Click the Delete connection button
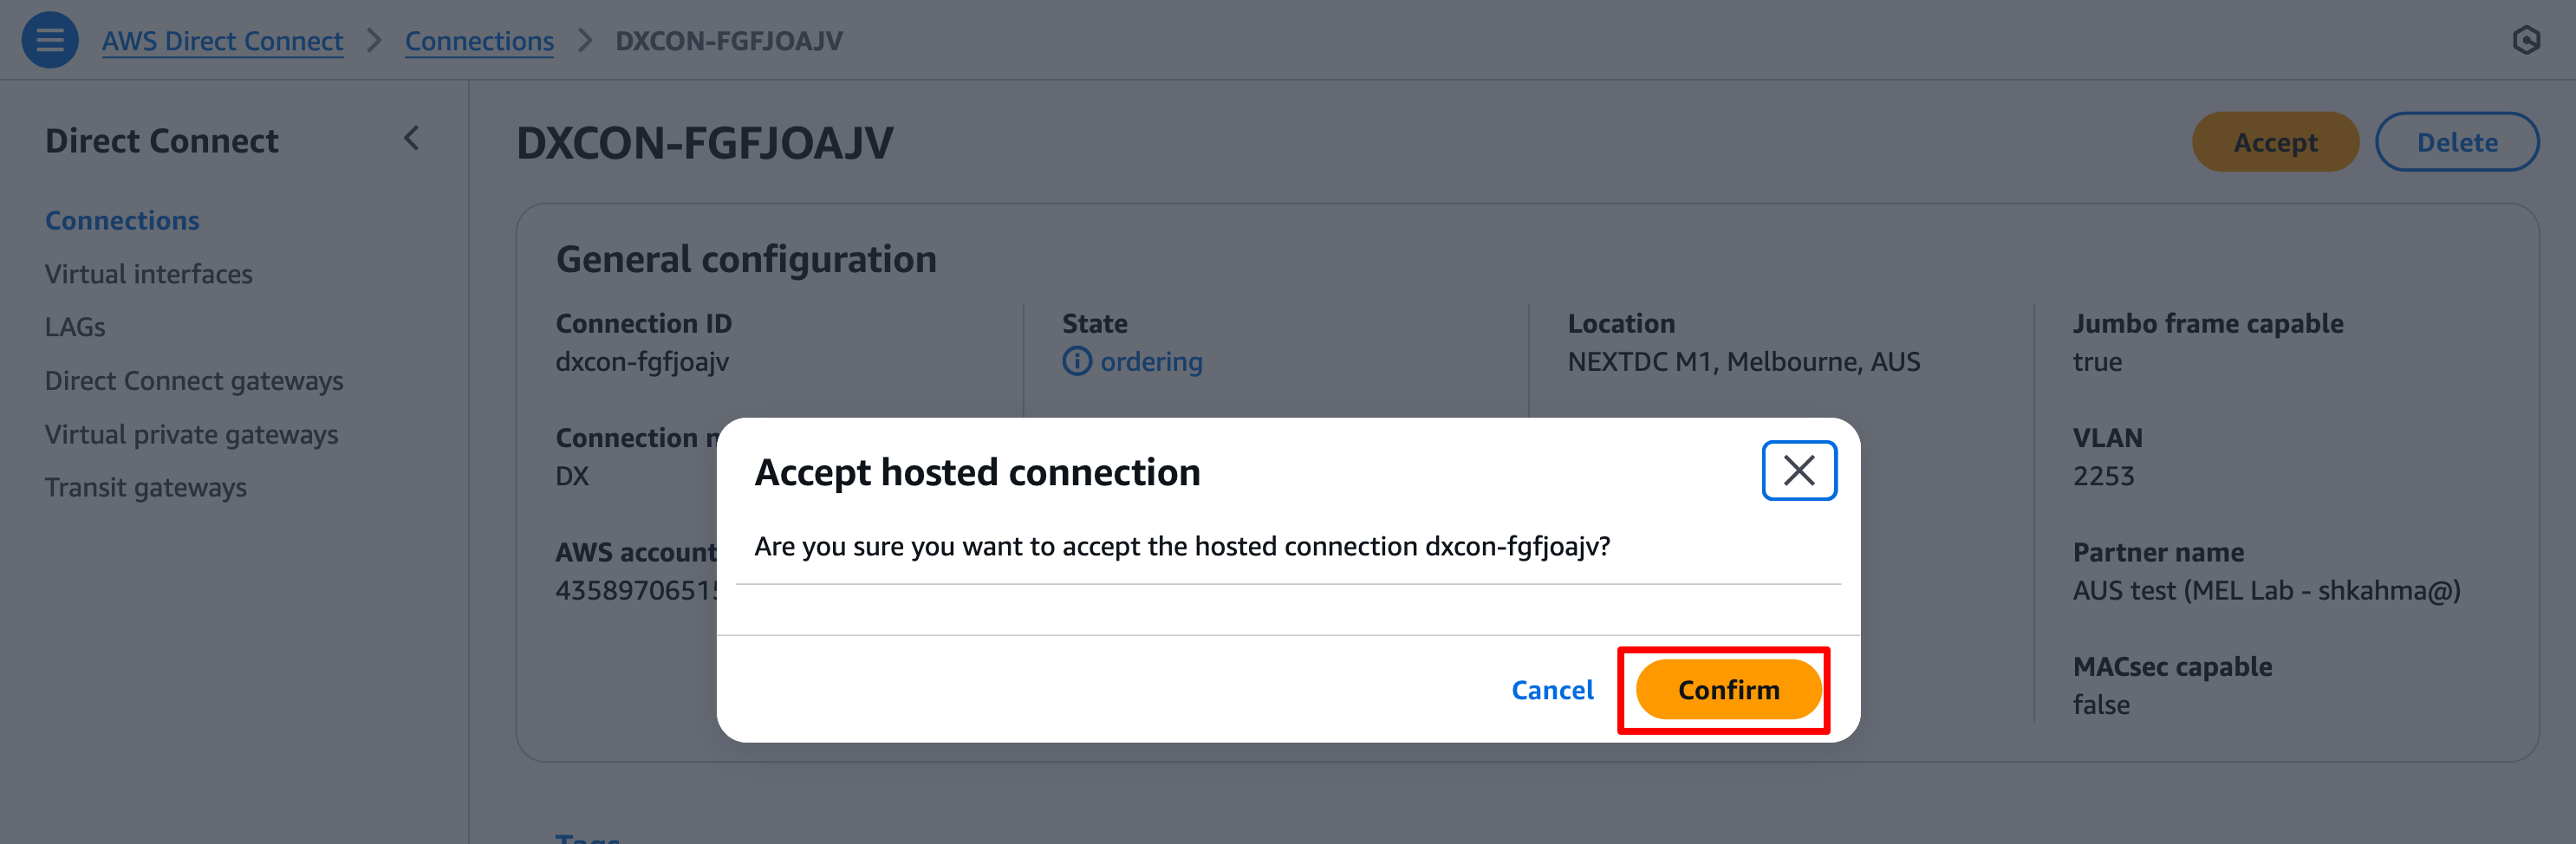 (2456, 142)
